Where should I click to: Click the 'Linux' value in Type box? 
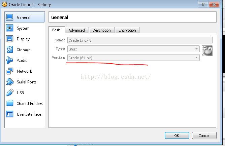(73, 49)
